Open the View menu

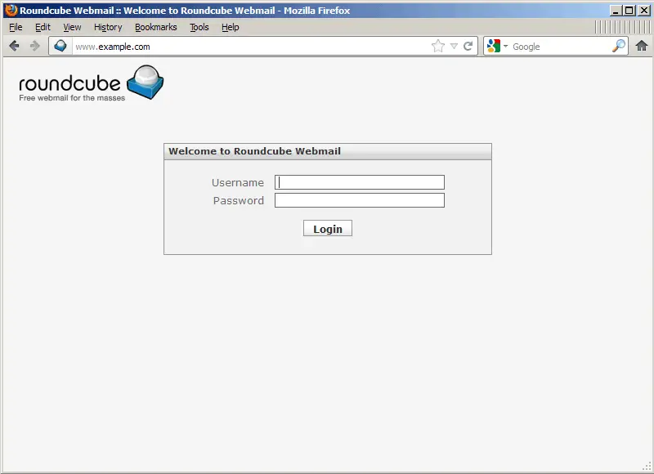tap(72, 27)
